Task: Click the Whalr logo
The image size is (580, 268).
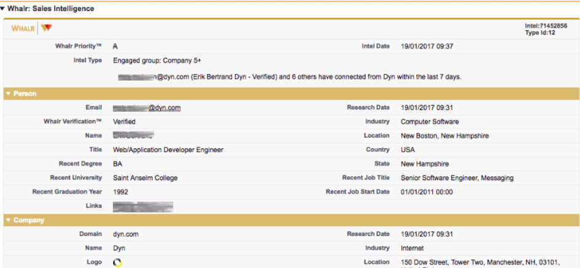Action: coord(23,28)
